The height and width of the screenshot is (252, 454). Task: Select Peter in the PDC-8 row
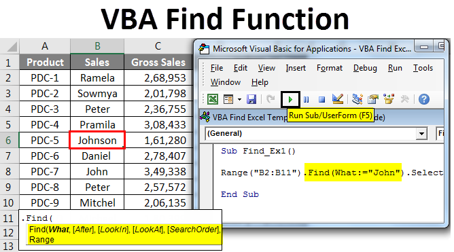tap(97, 187)
